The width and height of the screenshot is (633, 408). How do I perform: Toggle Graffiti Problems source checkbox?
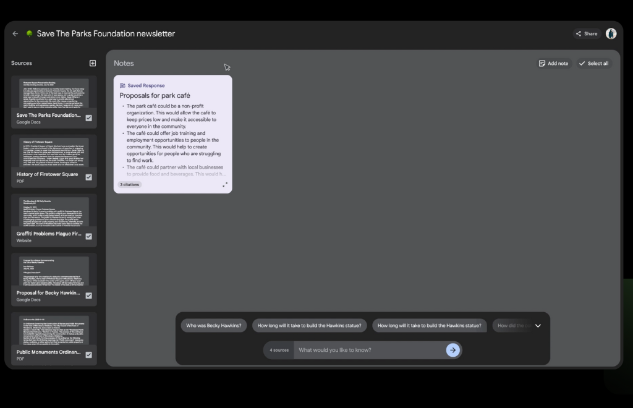[x=88, y=236]
